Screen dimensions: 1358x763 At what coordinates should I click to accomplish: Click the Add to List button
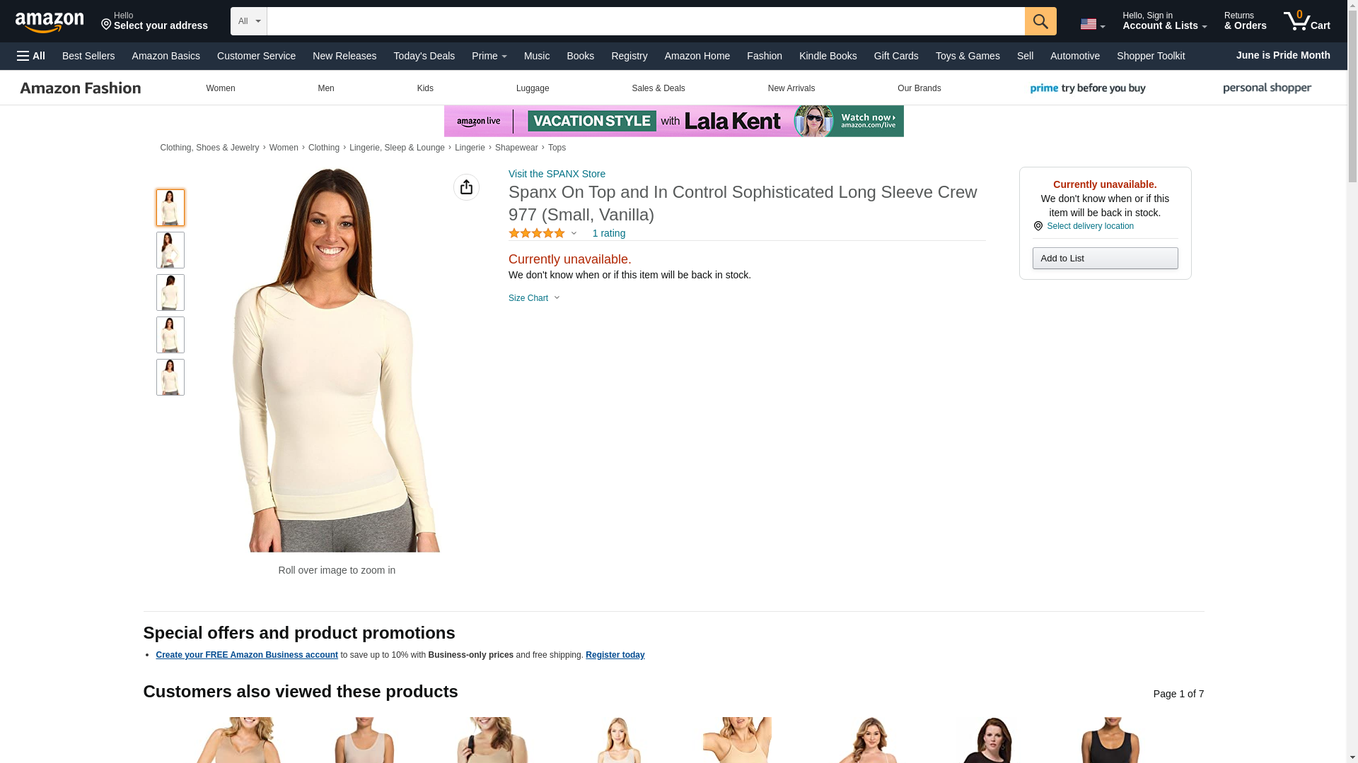(1105, 259)
